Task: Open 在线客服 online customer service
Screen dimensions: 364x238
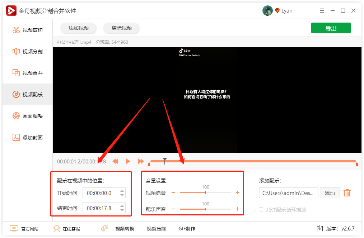Action: point(71,229)
